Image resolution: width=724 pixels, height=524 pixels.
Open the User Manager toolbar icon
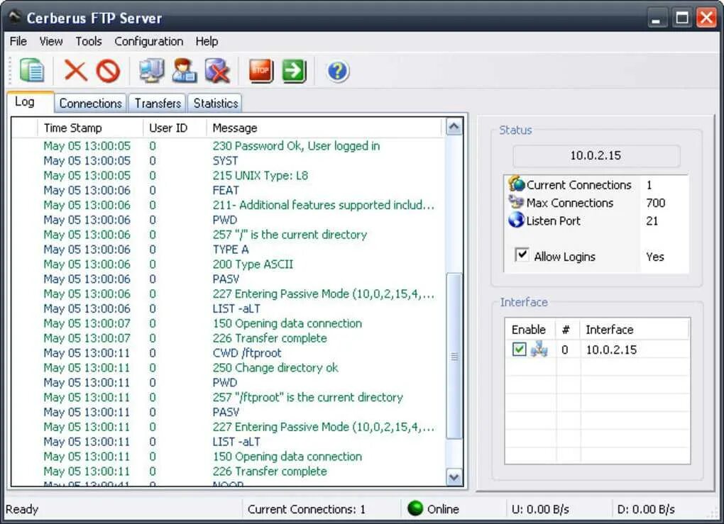tap(185, 71)
